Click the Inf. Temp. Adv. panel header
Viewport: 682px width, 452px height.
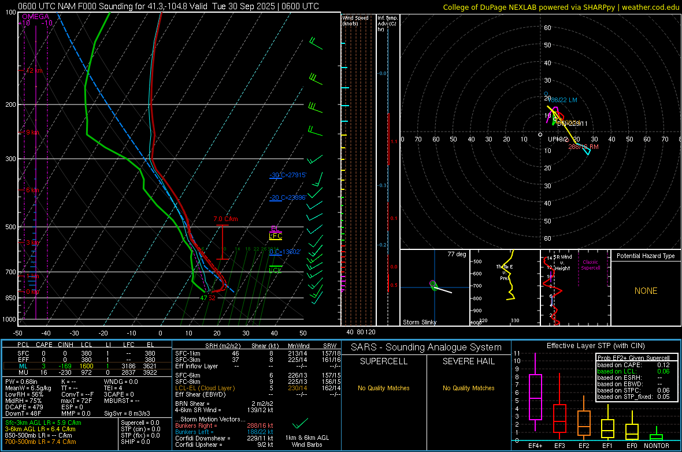pos(388,24)
